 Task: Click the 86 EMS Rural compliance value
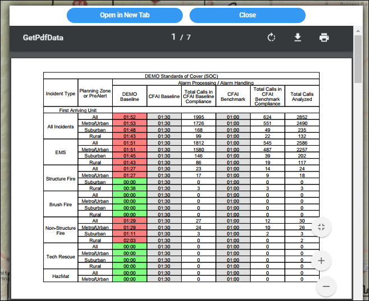[199, 162]
